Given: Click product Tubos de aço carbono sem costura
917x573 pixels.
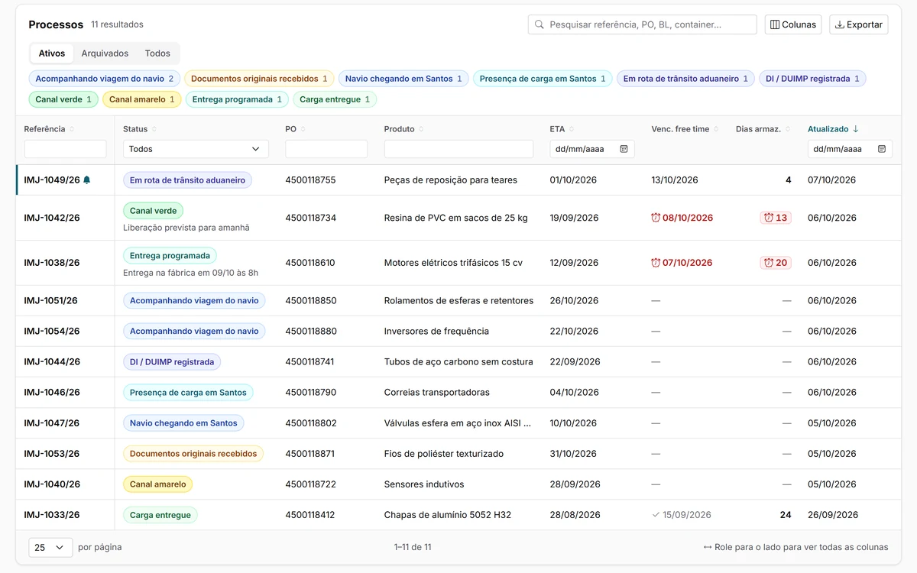Looking at the screenshot, I should click(x=458, y=362).
